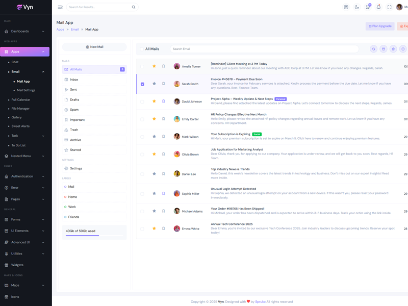The height and width of the screenshot is (306, 408).
Task: Open the shopping cart icon
Action: point(368,7)
